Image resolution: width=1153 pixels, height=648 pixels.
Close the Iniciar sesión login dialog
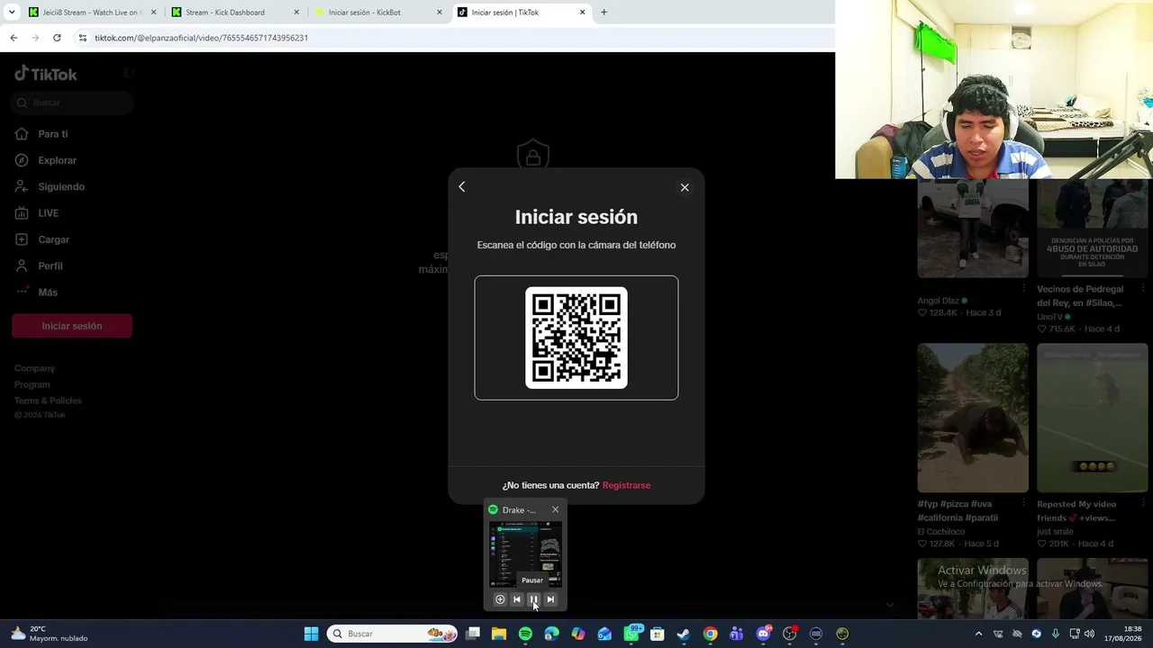[x=685, y=187]
